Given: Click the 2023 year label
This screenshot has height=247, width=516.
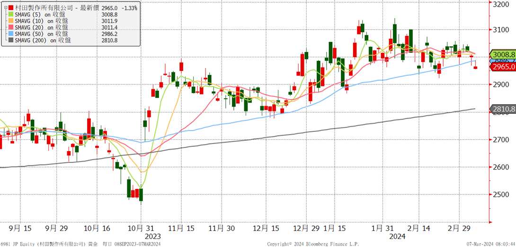Looking at the screenshot, I should coord(153,237).
